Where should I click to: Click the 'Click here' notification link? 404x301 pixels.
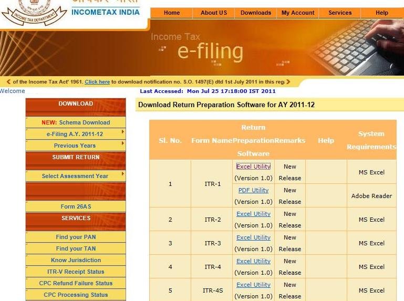pos(97,82)
